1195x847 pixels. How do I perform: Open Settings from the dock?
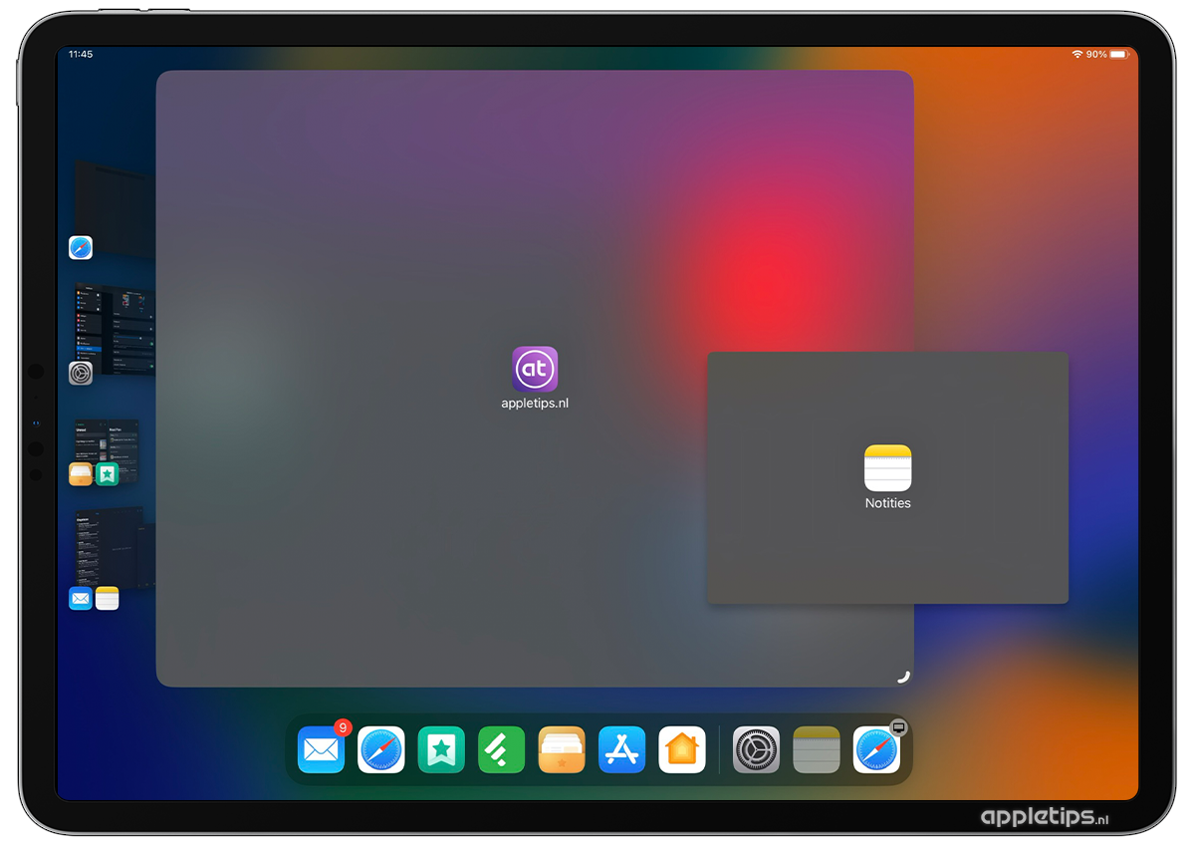[x=757, y=750]
